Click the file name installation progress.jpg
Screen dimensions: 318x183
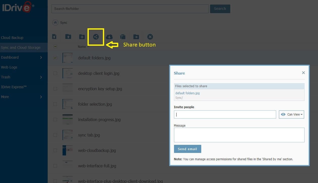tap(99, 120)
